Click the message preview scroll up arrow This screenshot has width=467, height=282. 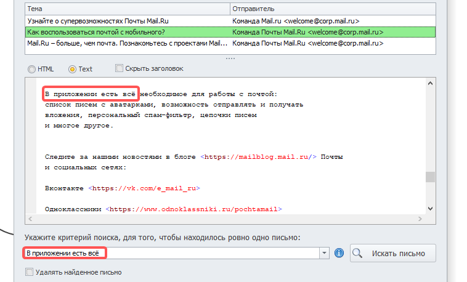pos(430,83)
